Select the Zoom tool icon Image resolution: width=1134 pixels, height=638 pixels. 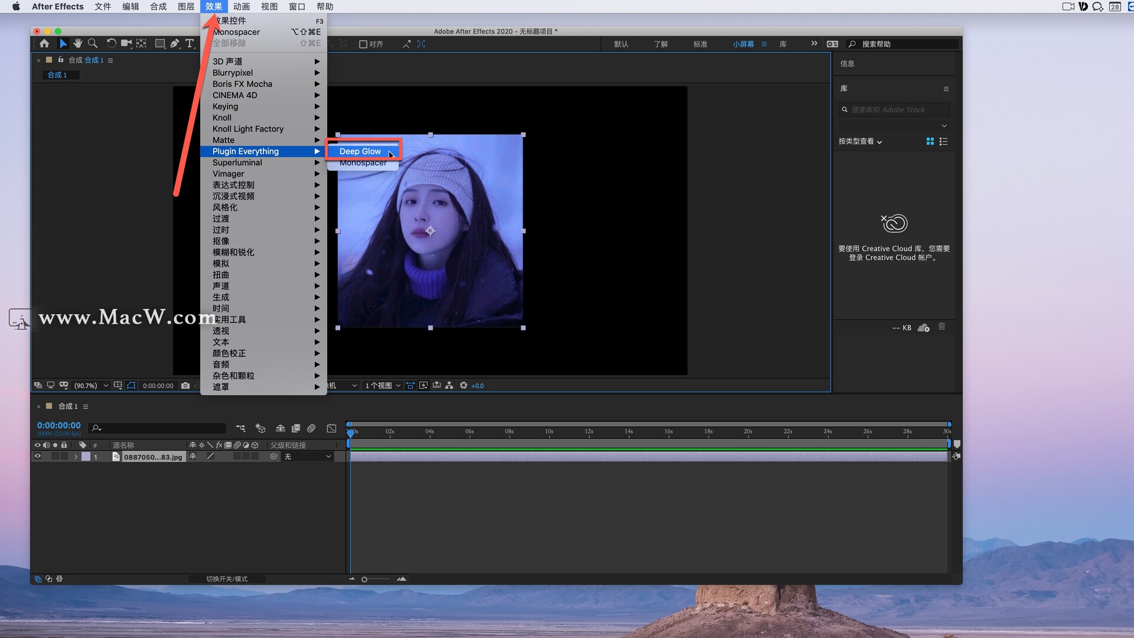coord(91,43)
